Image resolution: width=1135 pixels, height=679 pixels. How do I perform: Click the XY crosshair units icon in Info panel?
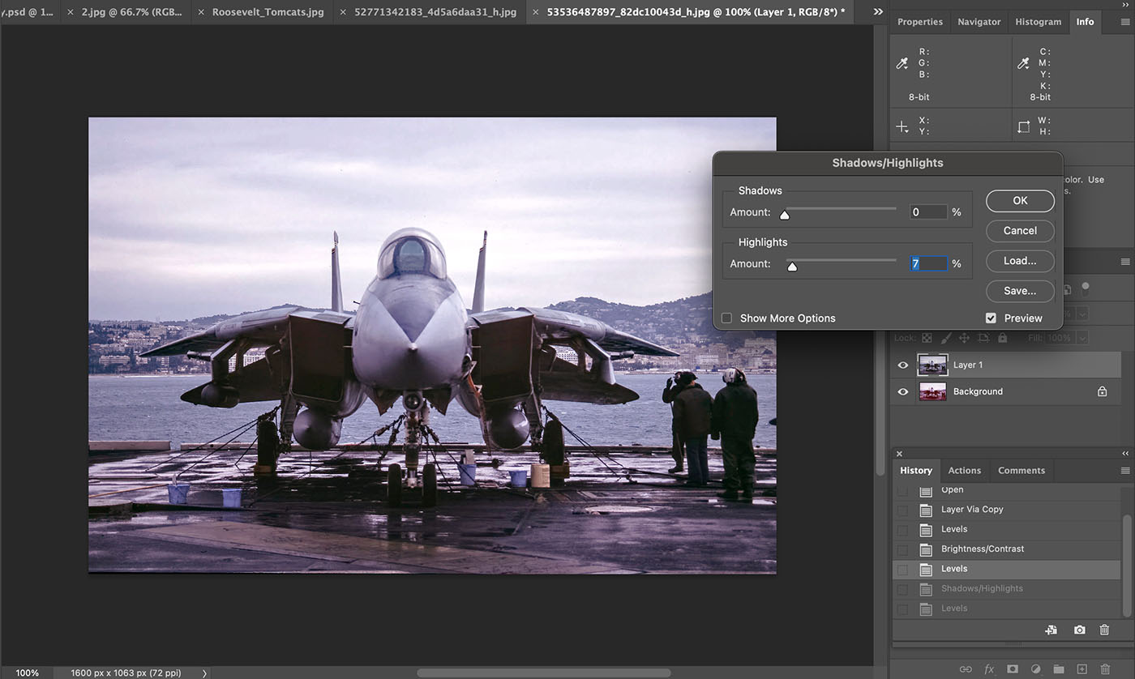point(902,126)
